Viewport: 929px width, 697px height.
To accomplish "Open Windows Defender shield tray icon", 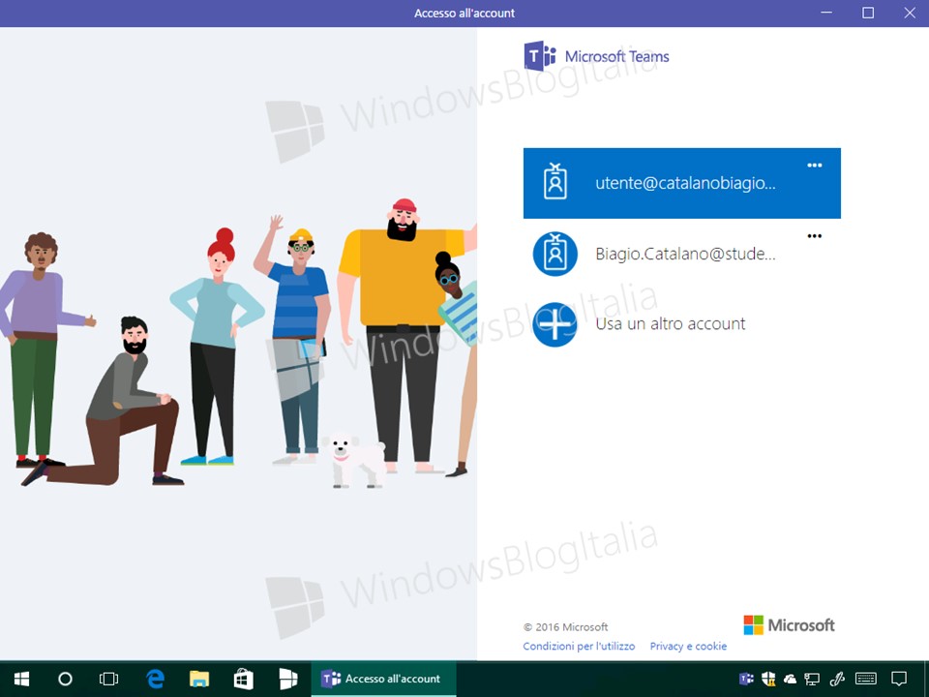I will (768, 679).
